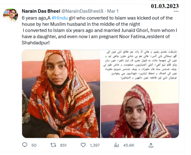Click the 45.6K views count
This screenshot has height=155, width=191.
pos(129,145)
